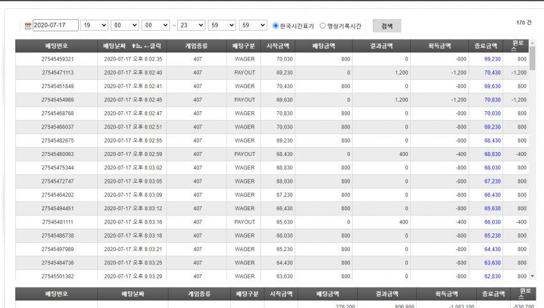Expand the end seconds dropdown showing 59
Screen dimensions: 544x308
[x=253, y=26]
